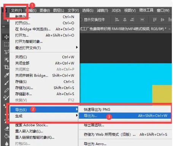Choose 关闭并转到 Bridge...
Image resolution: width=173 pixels, height=146 pixels.
click(x=44, y=75)
